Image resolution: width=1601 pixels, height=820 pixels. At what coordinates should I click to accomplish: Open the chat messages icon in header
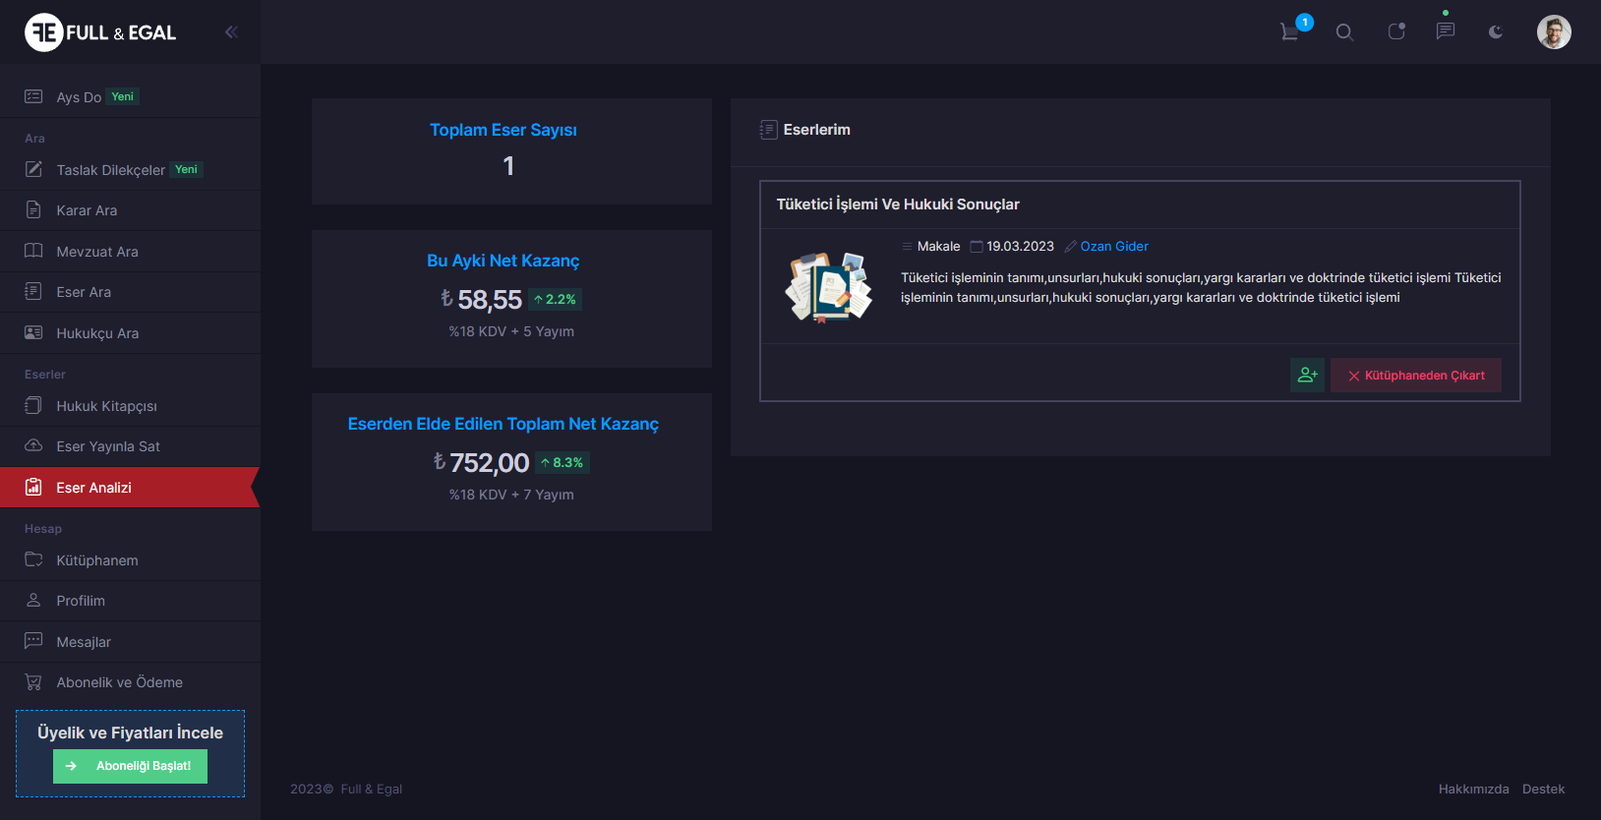[x=1445, y=31]
